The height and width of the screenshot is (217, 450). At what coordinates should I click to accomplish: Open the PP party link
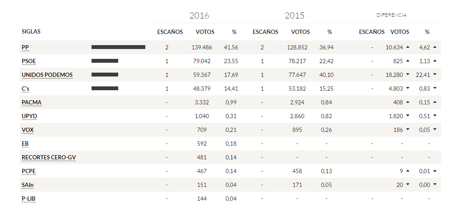[25, 47]
